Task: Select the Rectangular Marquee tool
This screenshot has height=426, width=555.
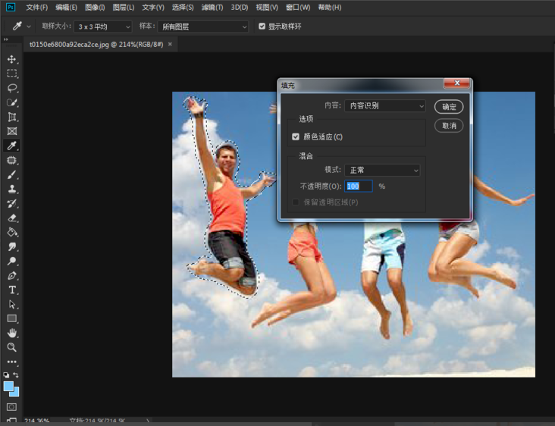Action: [x=12, y=74]
